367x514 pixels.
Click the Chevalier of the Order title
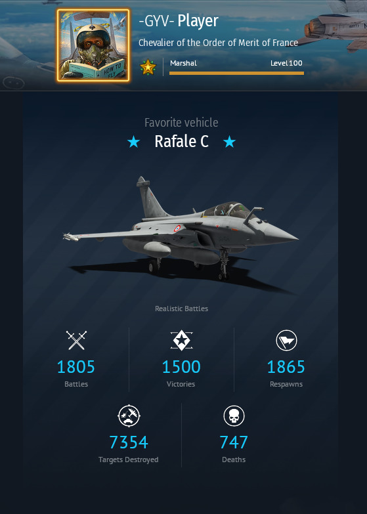218,43
